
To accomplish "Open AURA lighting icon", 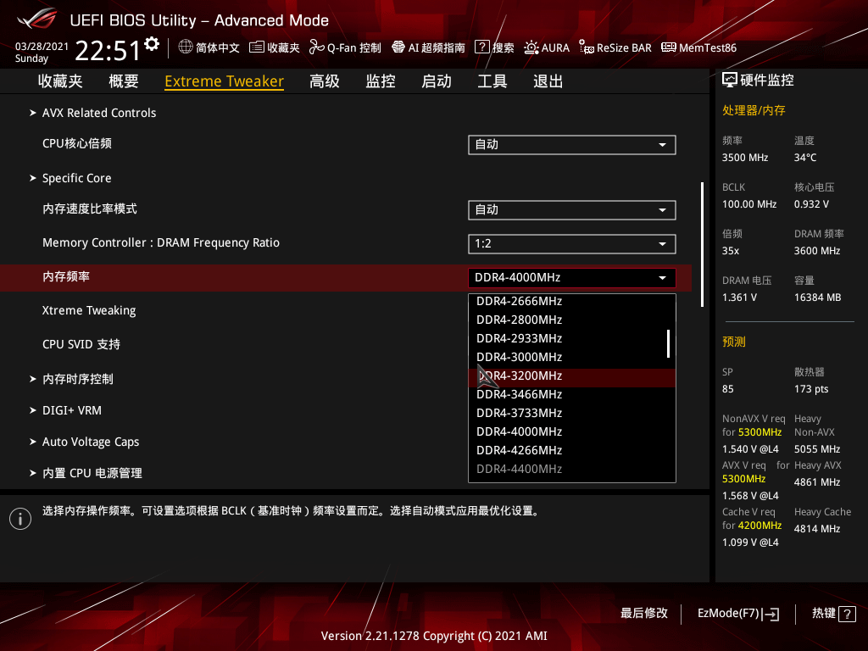I will [531, 47].
